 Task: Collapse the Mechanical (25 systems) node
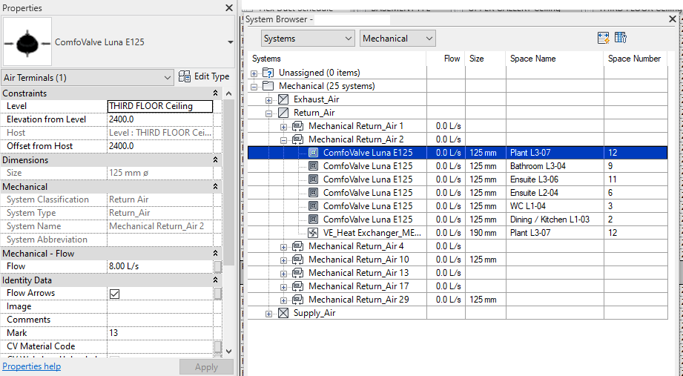(254, 87)
